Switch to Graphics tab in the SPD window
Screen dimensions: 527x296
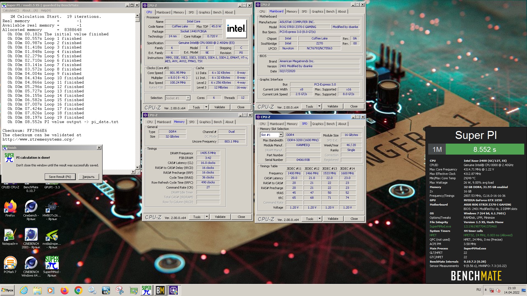click(x=318, y=124)
